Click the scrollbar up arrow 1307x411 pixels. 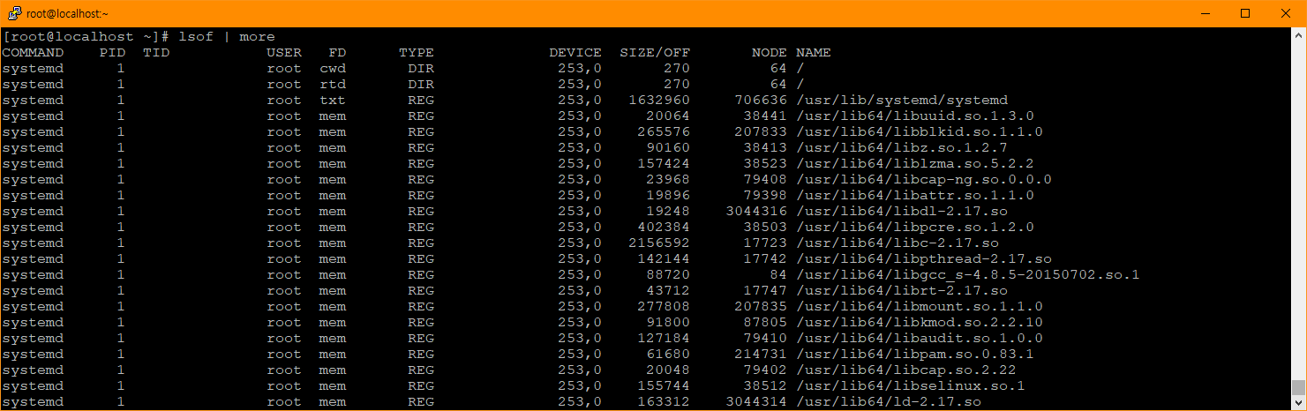pos(1298,35)
